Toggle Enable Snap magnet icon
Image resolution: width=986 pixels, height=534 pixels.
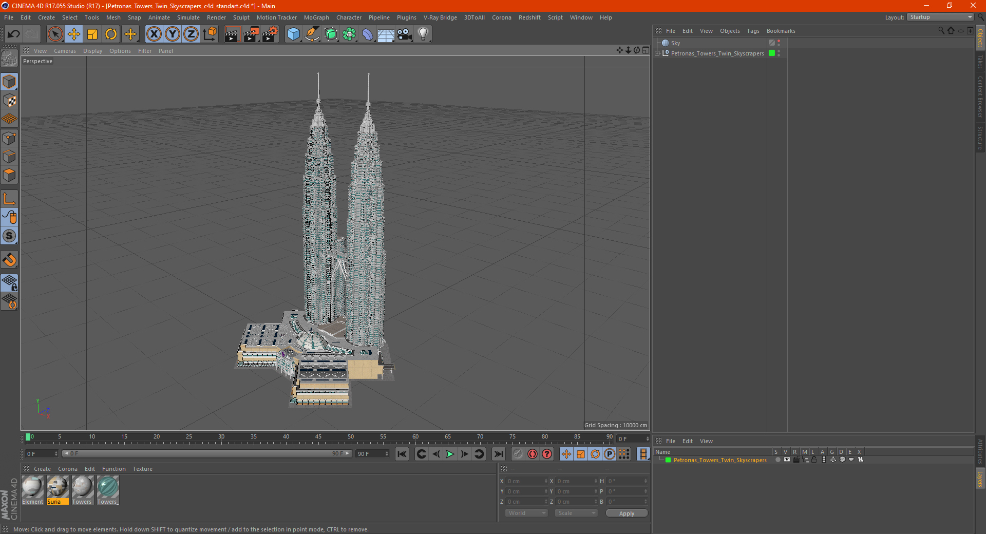(x=9, y=260)
